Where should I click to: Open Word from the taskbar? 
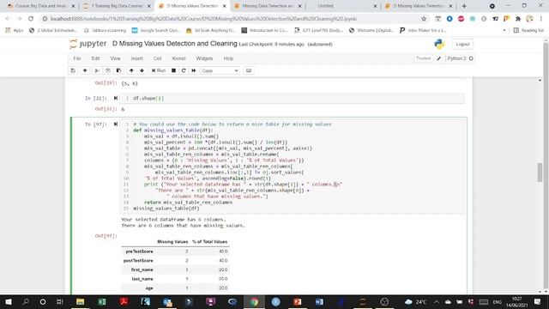pos(319,301)
